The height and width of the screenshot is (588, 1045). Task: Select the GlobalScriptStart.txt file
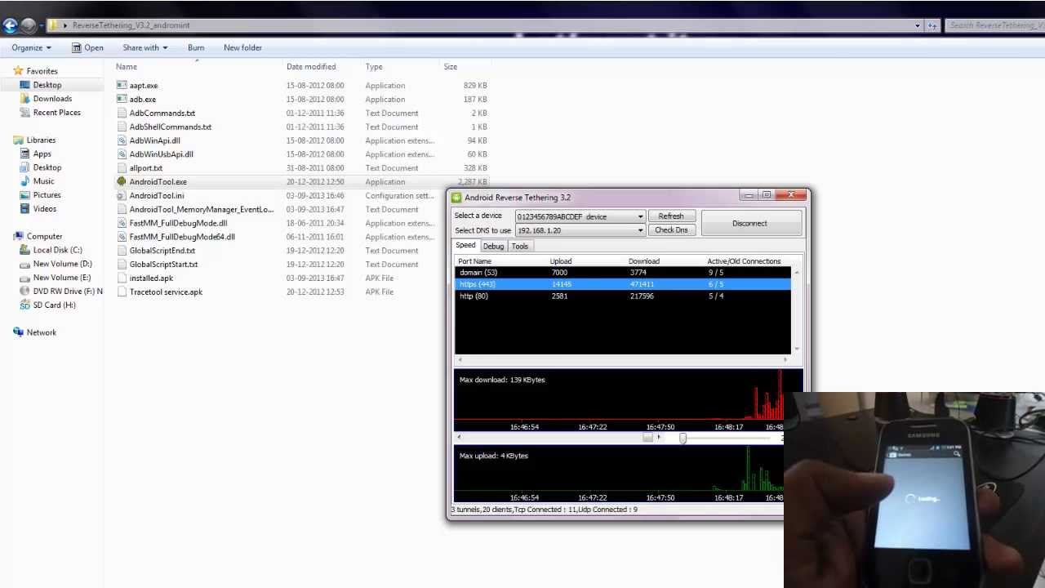click(163, 265)
